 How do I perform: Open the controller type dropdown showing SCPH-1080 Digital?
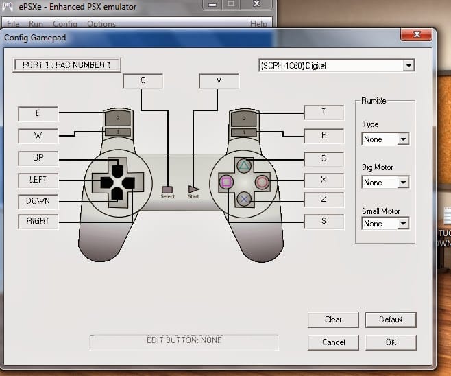click(x=337, y=66)
